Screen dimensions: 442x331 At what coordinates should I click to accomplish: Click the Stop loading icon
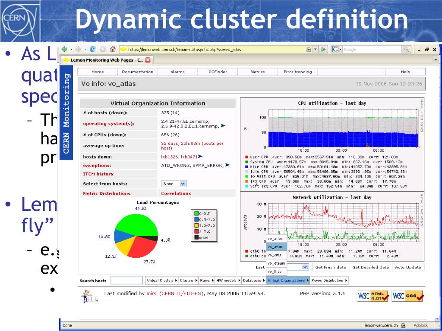point(103,49)
